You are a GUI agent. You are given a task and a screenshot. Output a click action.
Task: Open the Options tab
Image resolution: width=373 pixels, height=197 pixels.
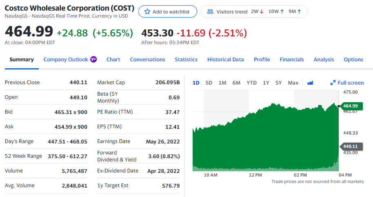pyautogui.click(x=353, y=60)
